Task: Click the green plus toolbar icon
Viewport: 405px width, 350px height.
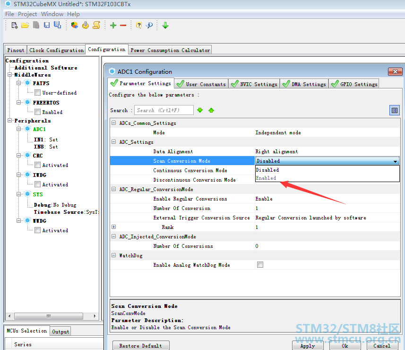Action: tap(113, 26)
